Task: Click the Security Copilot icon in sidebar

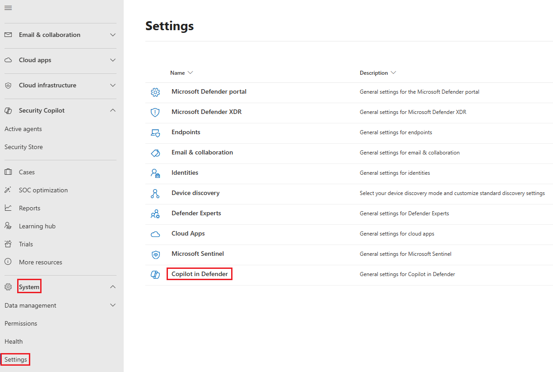Action: coord(8,110)
